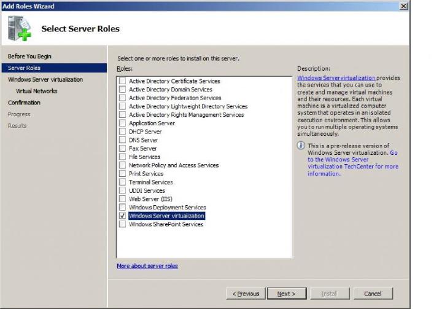This screenshot has width=442, height=309.
Task: Open More about server roles link
Action: point(147,266)
